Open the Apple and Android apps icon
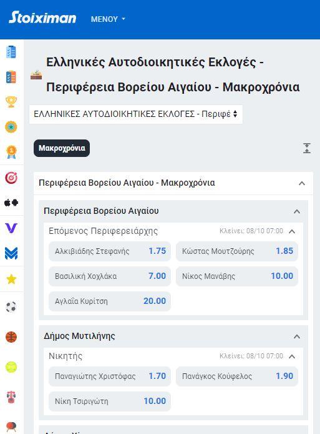Image resolution: width=320 pixels, height=434 pixels. point(11,203)
